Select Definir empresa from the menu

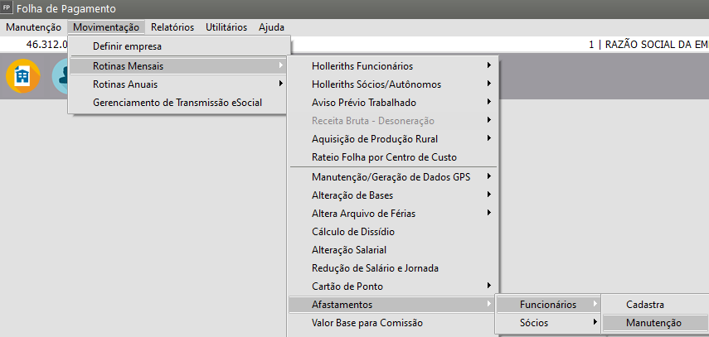pyautogui.click(x=127, y=46)
